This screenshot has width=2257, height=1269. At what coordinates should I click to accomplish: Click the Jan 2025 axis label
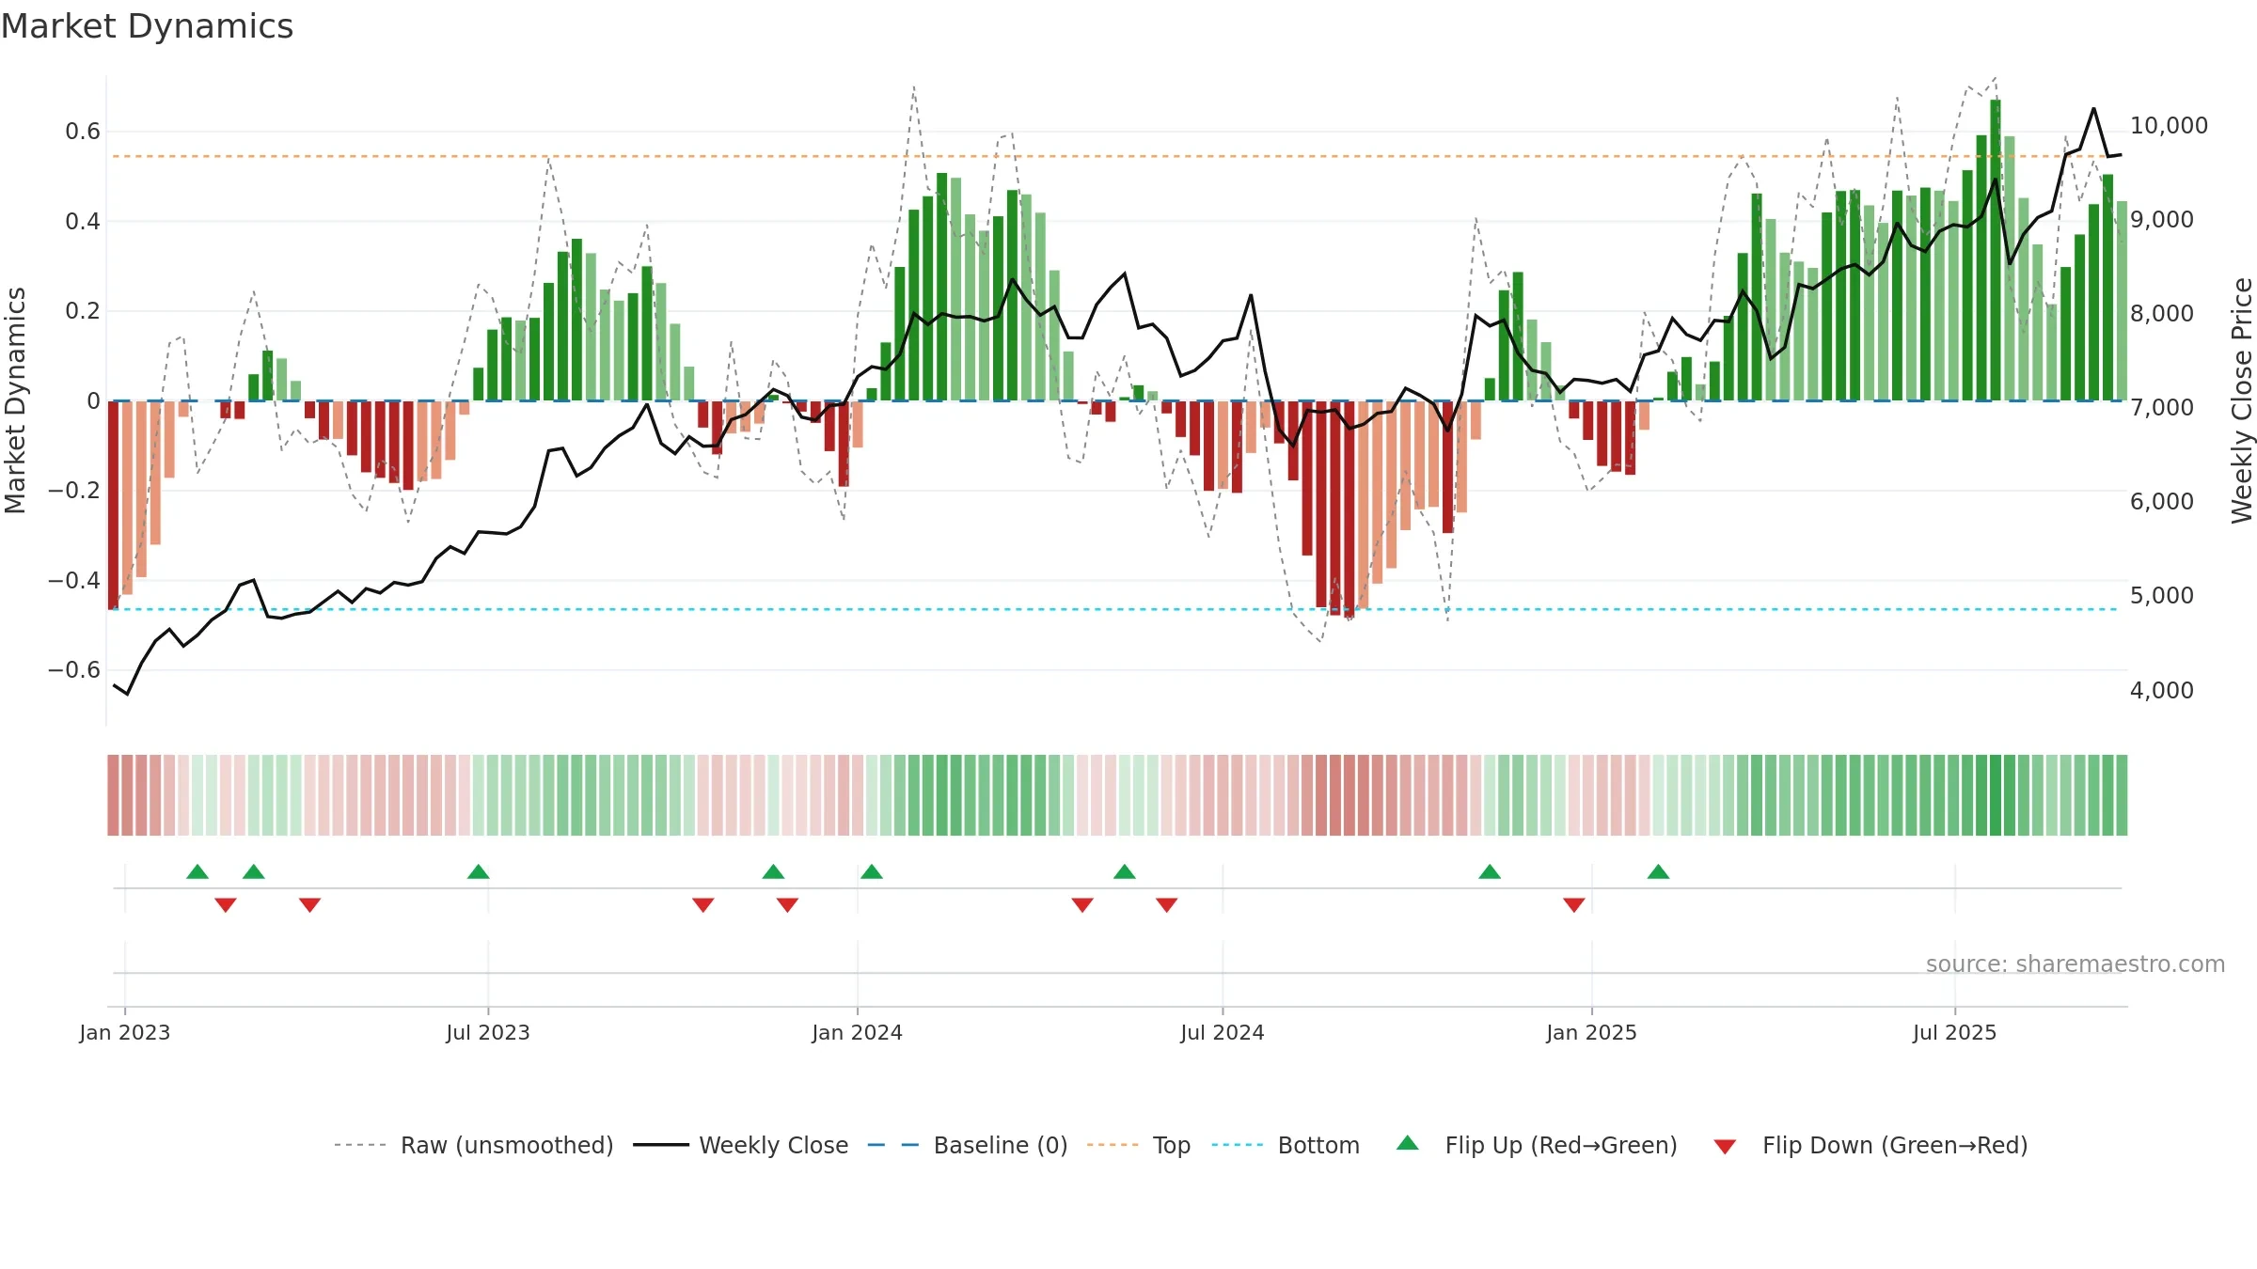(1592, 1032)
